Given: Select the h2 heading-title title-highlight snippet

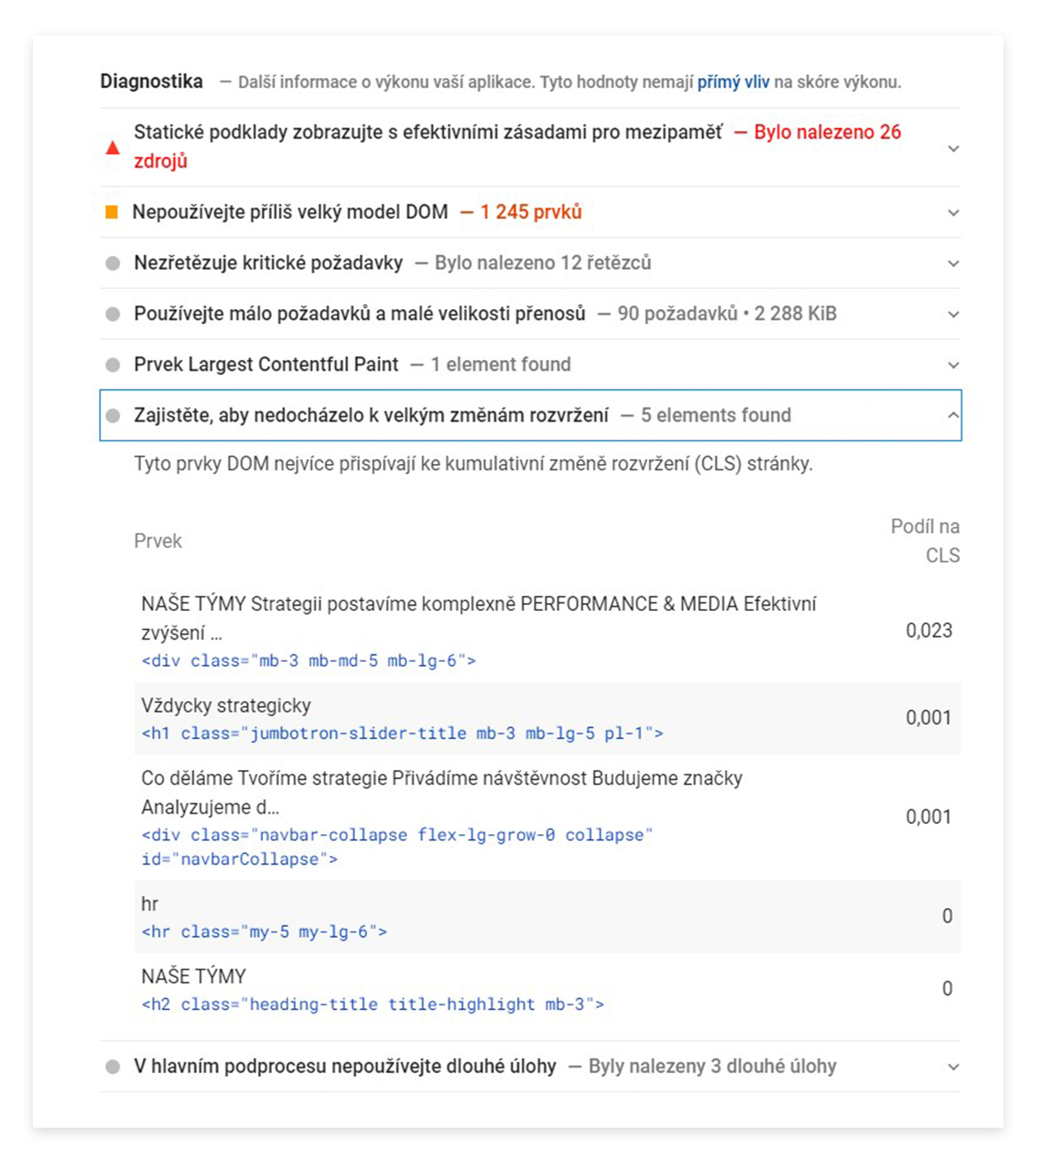Looking at the screenshot, I should [x=373, y=1005].
